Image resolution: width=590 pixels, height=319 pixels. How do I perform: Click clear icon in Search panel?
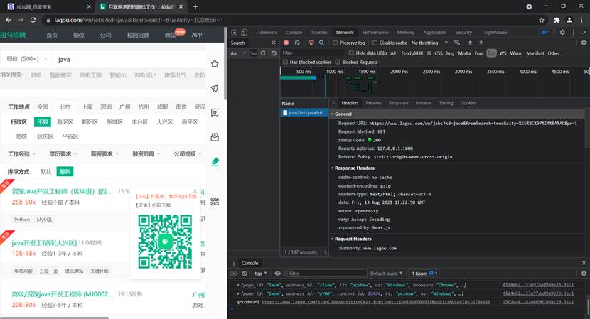coord(274,53)
